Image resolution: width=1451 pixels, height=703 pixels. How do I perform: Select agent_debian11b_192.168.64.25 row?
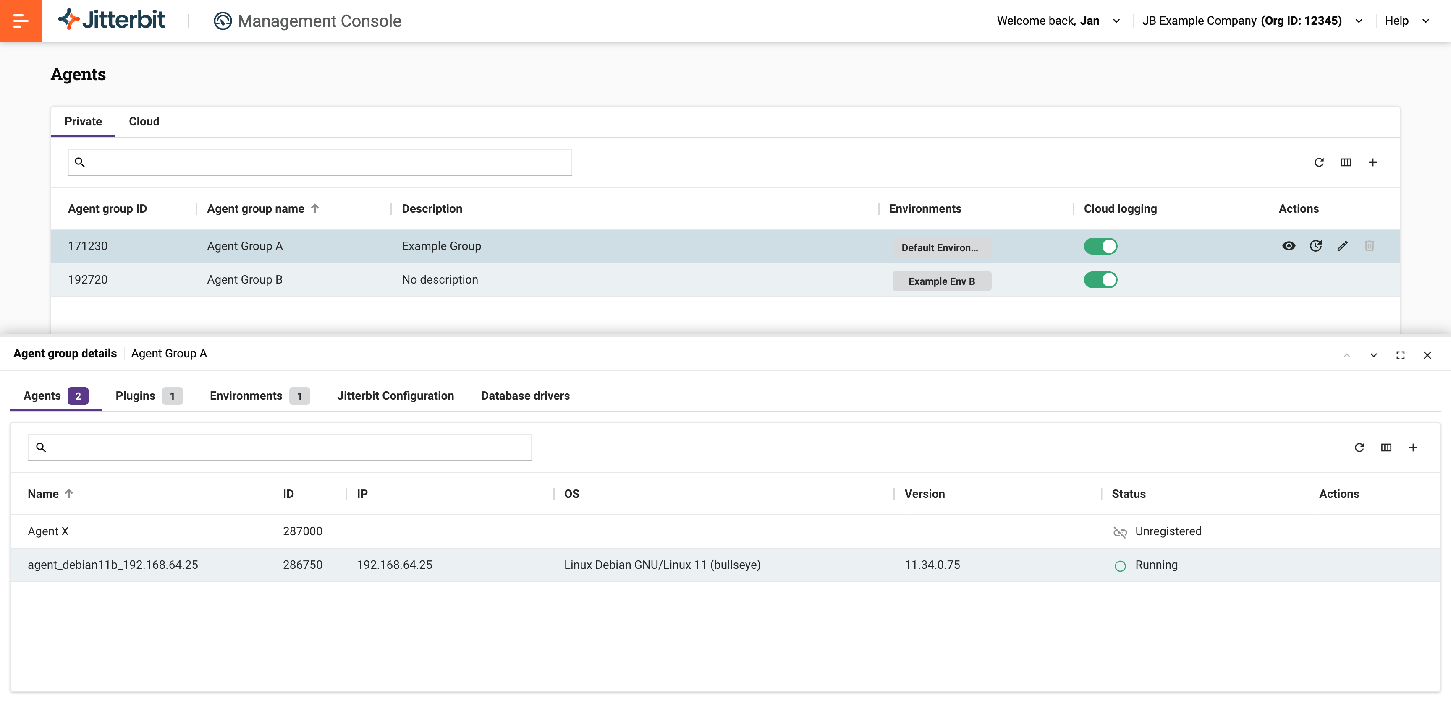725,565
